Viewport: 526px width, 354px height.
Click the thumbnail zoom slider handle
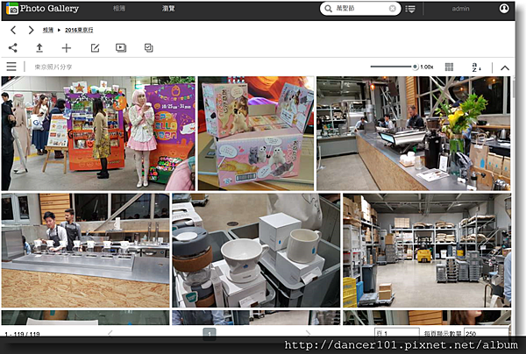coord(415,67)
